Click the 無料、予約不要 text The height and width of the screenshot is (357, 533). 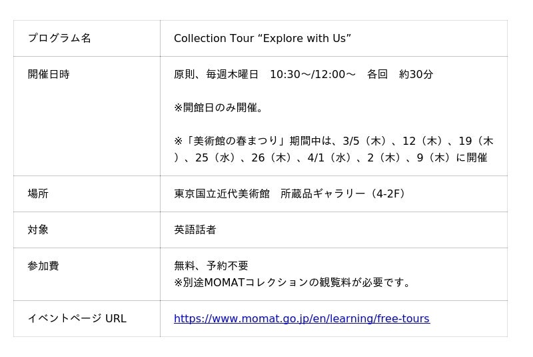pyautogui.click(x=211, y=266)
